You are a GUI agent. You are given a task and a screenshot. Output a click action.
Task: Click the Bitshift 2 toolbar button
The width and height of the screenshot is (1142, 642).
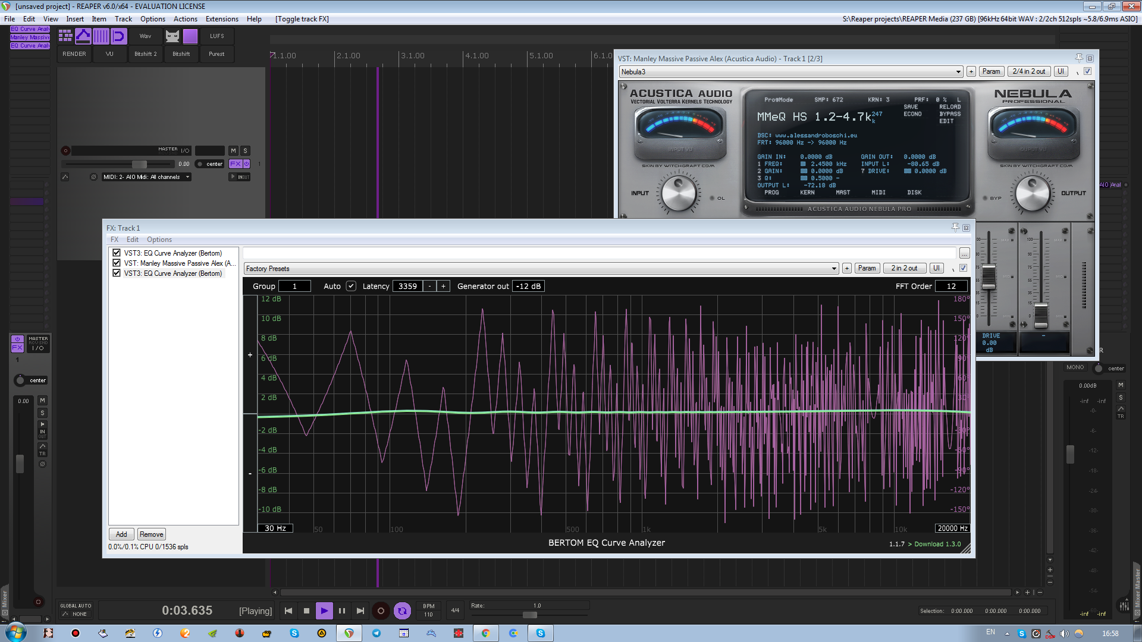tap(146, 54)
